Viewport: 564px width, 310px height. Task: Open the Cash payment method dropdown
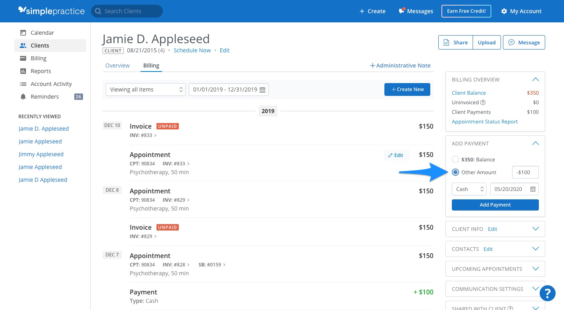pyautogui.click(x=469, y=189)
